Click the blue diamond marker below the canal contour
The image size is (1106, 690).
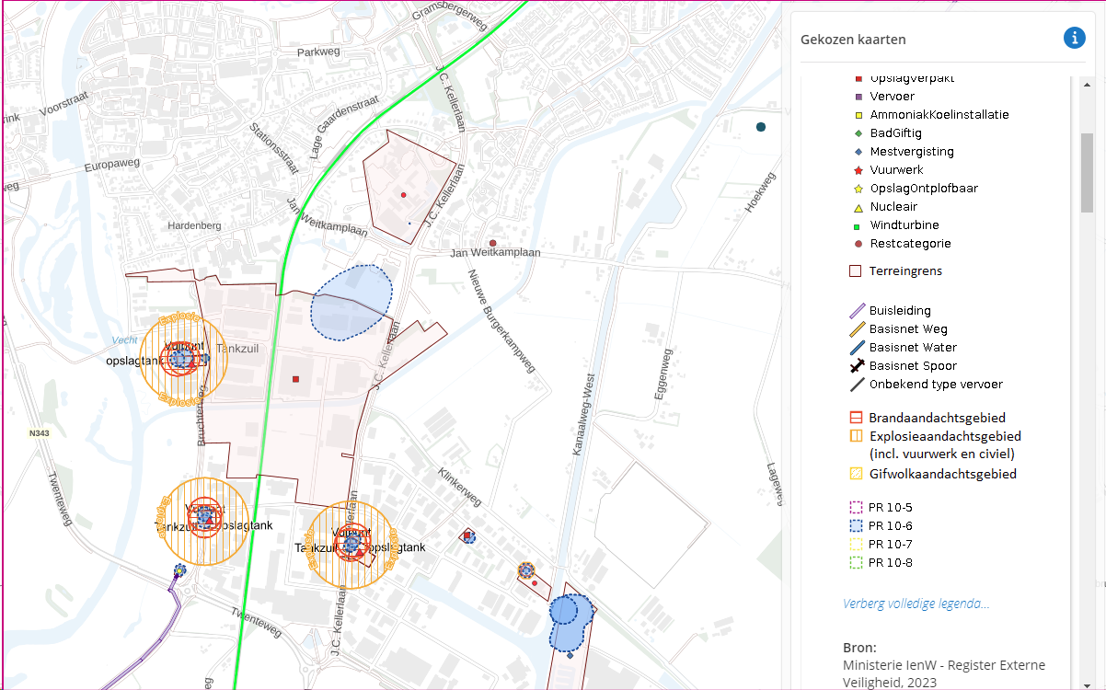coord(570,655)
